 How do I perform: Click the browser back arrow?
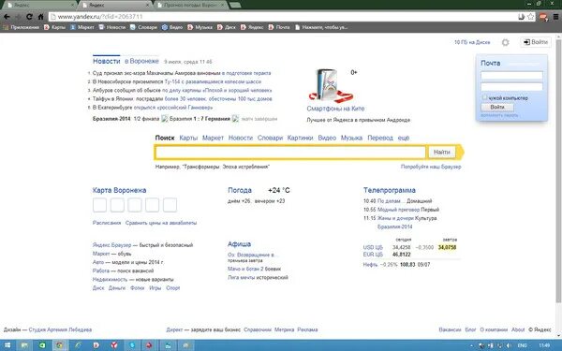tap(7, 17)
